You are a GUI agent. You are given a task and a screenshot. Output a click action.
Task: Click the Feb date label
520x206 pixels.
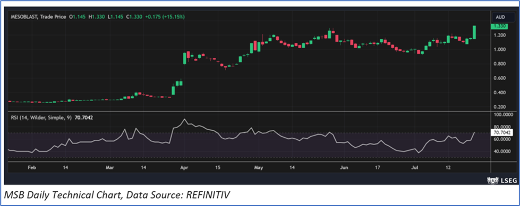click(x=32, y=168)
